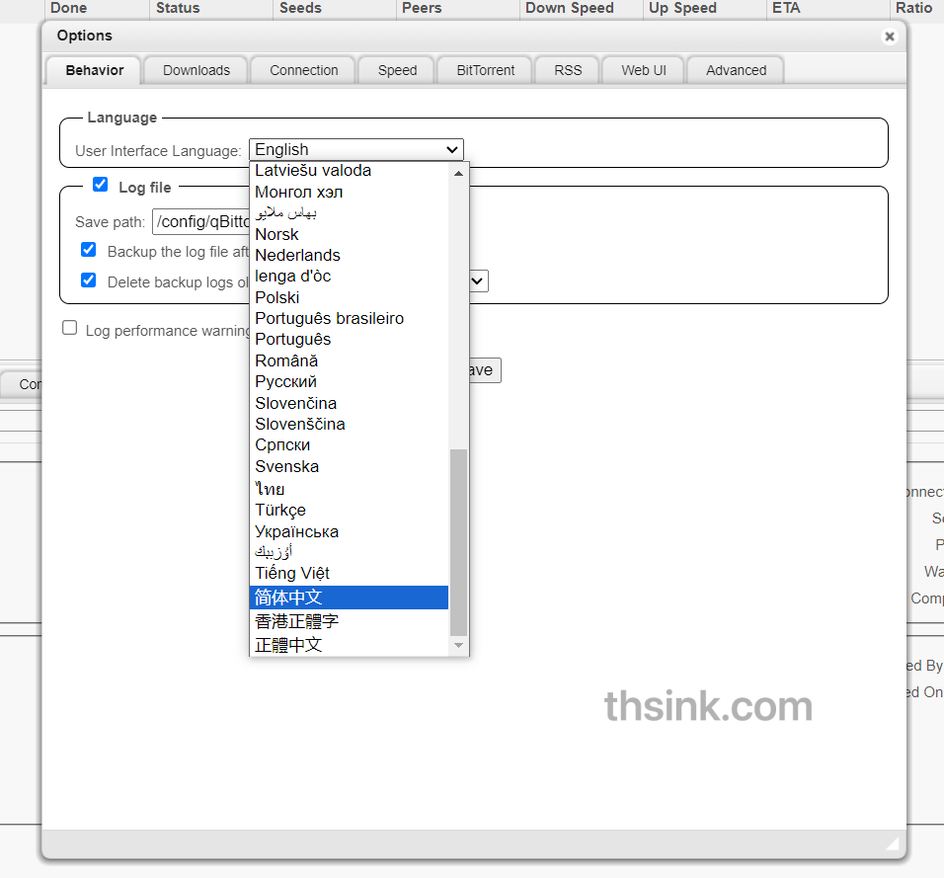Select Монгол хэл language option
The height and width of the screenshot is (878, 944).
349,193
